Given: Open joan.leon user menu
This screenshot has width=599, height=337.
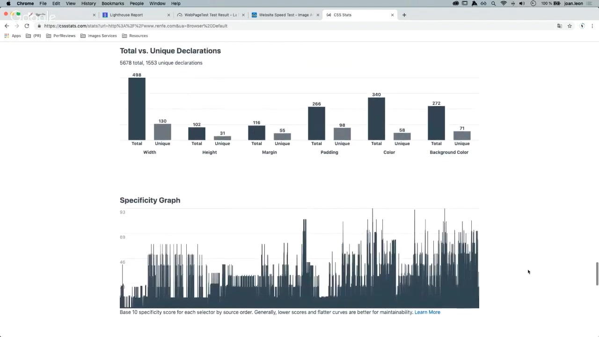Looking at the screenshot, I should 574,3.
